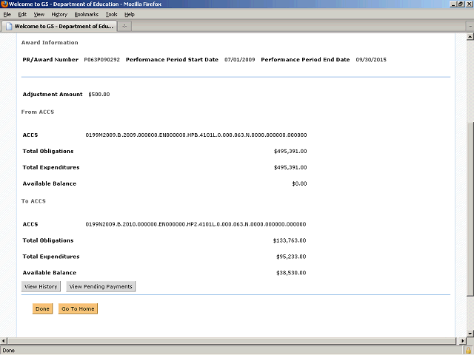Click the To ACCS heading
Viewport: 474px width, 355px height.
(33, 201)
